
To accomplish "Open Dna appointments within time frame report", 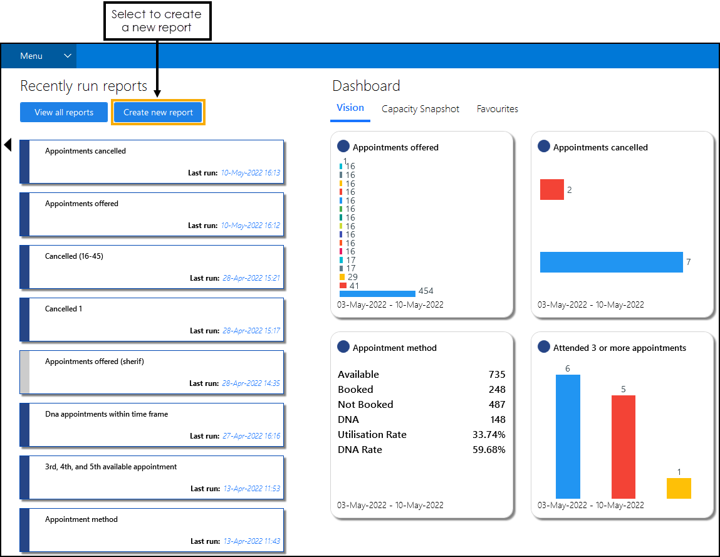I will (152, 425).
